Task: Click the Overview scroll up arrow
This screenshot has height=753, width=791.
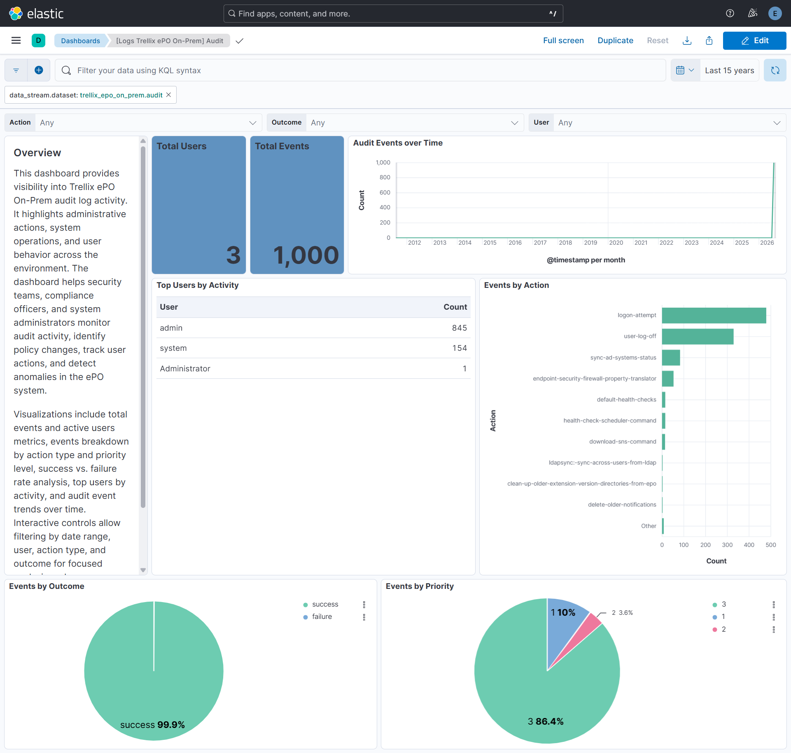Action: pyautogui.click(x=143, y=141)
